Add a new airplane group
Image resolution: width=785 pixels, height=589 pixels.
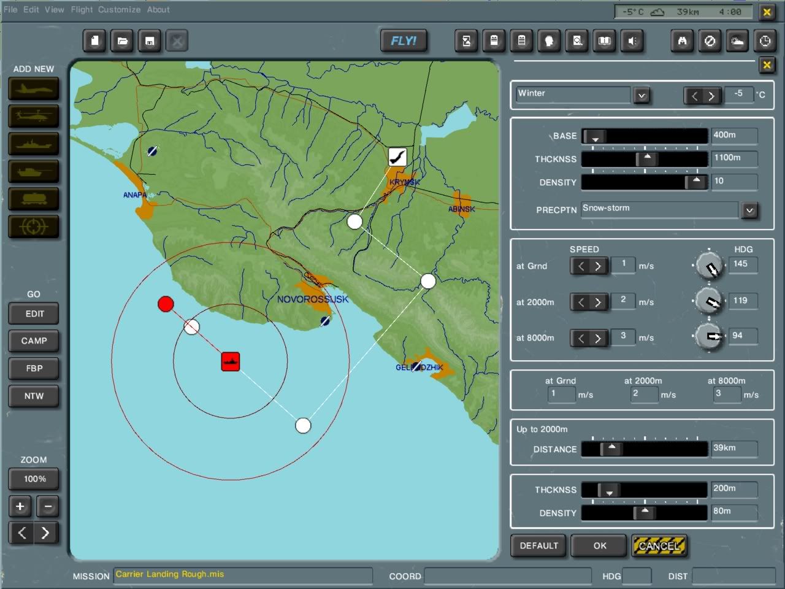click(x=34, y=89)
